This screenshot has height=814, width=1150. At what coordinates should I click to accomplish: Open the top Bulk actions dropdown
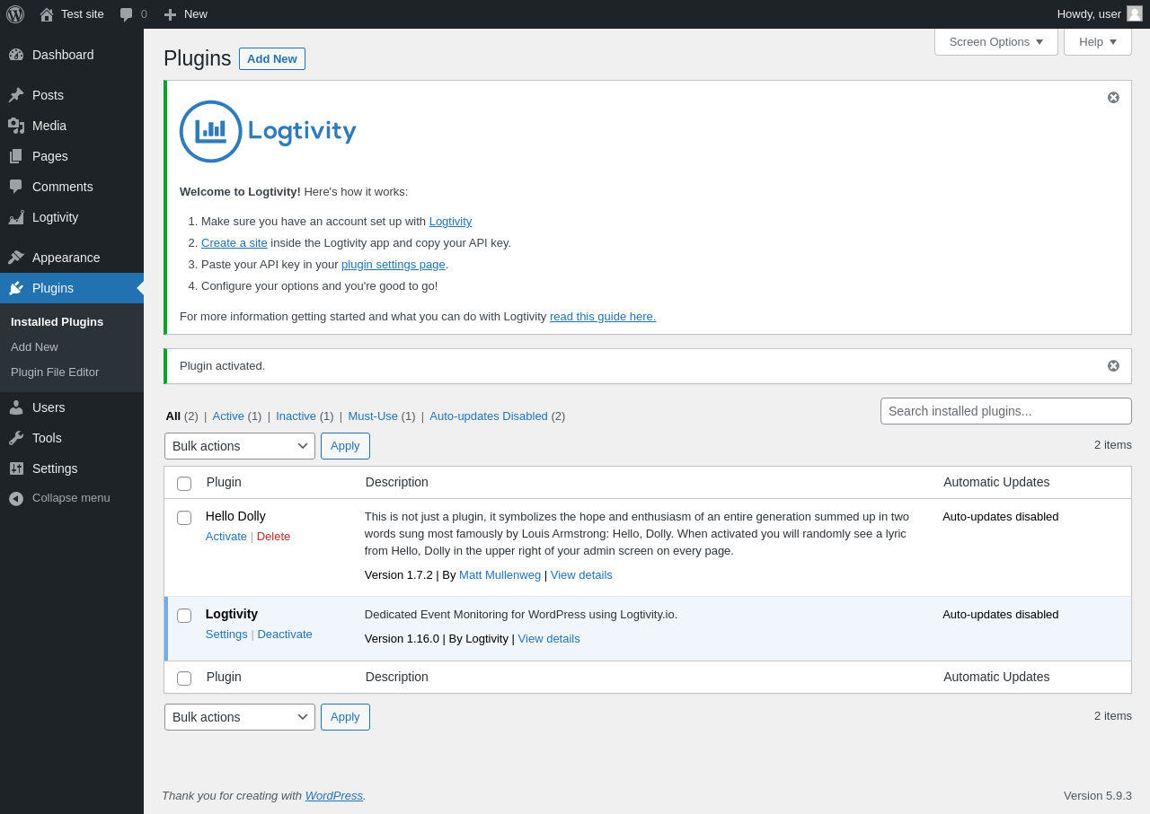pyautogui.click(x=240, y=446)
